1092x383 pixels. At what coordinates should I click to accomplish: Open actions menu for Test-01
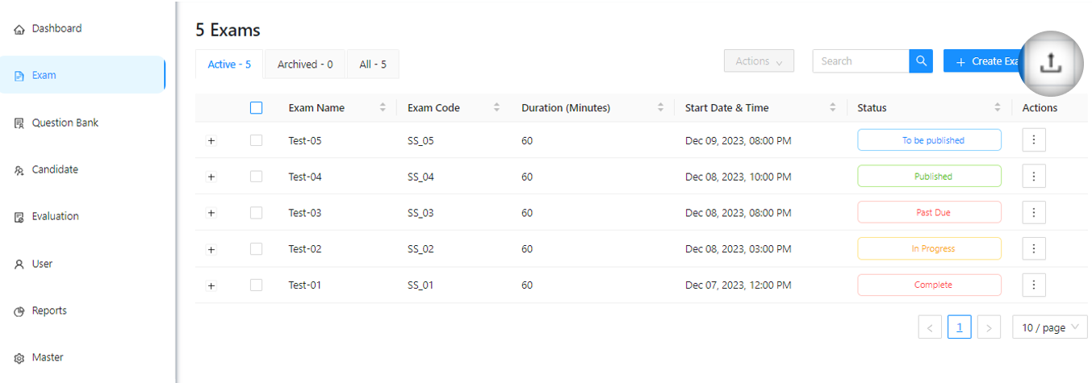point(1034,285)
